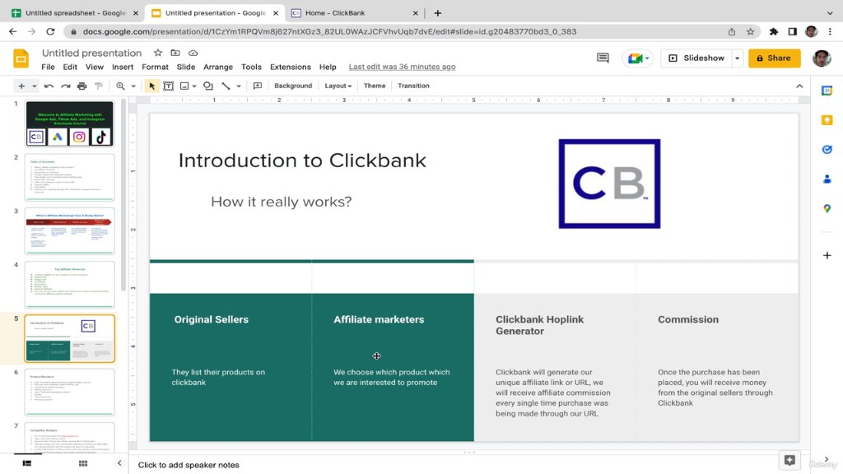Open a new browser tab

point(438,13)
